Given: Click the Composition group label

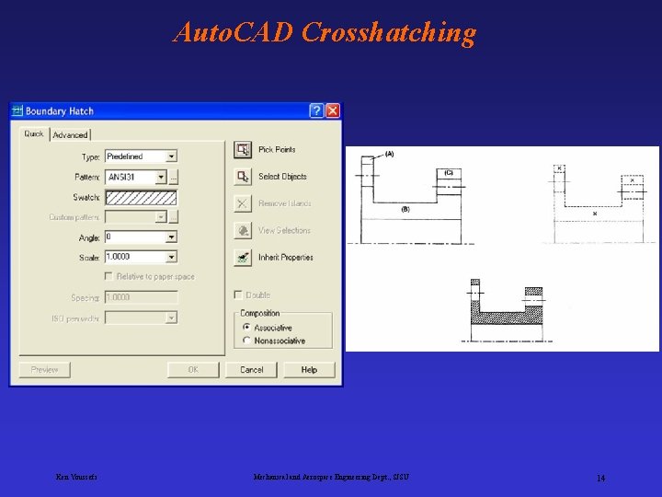Looking at the screenshot, I should click(259, 313).
